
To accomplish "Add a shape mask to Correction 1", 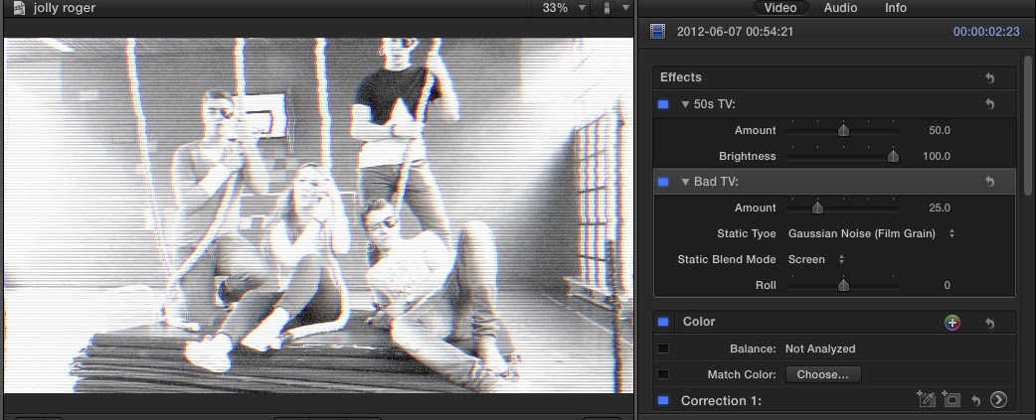I will tap(950, 399).
